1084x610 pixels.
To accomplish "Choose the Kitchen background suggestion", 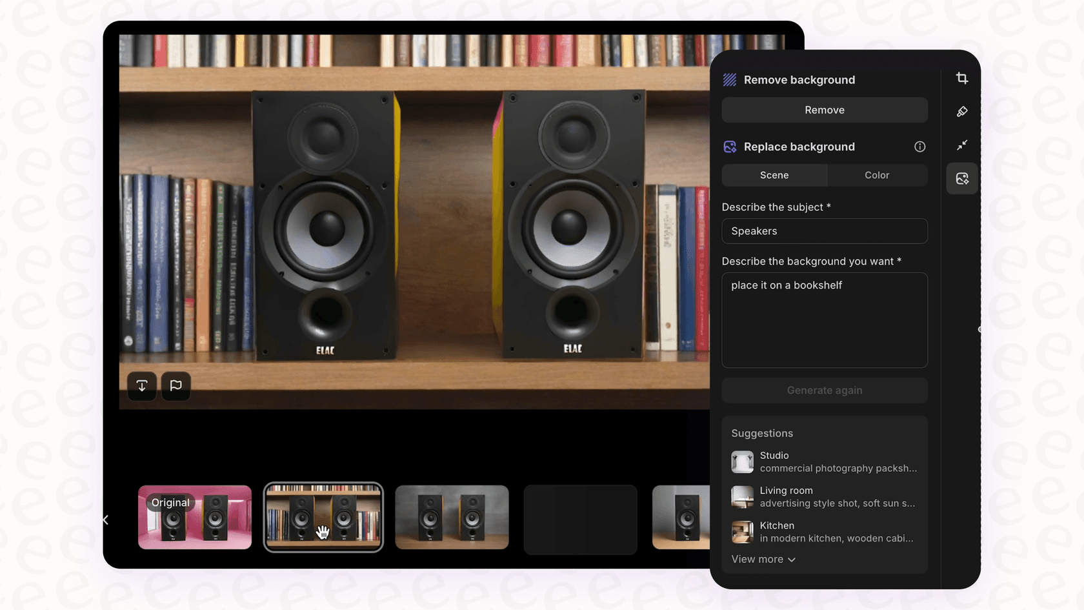I will (825, 531).
